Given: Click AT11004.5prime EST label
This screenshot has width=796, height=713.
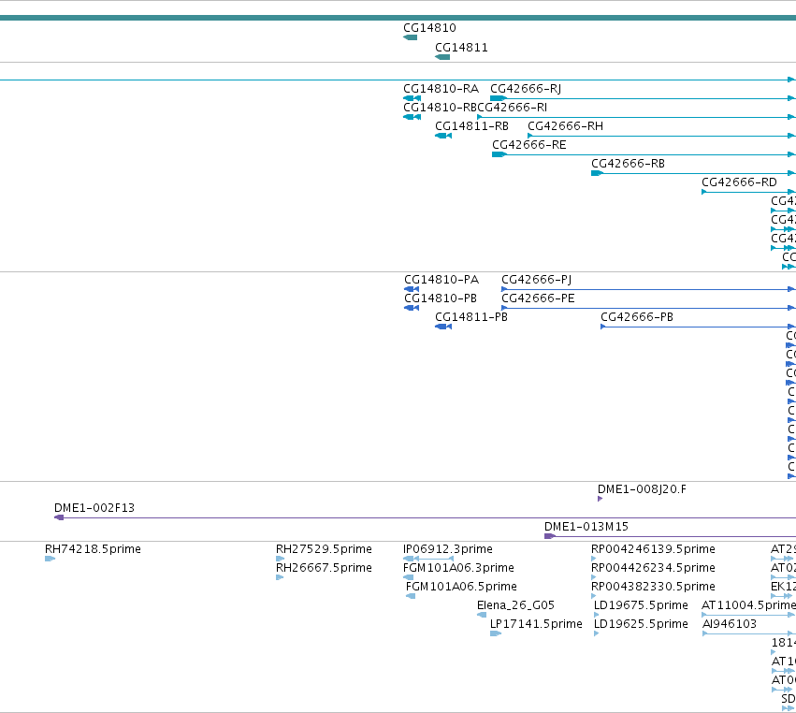Looking at the screenshot, I should coord(749,605).
